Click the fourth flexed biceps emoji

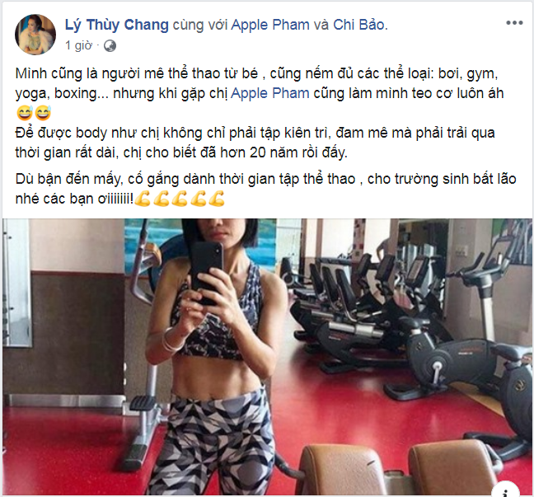198,199
